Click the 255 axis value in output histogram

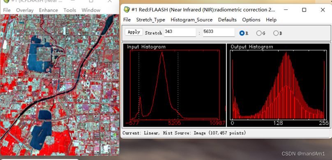tap(324, 123)
